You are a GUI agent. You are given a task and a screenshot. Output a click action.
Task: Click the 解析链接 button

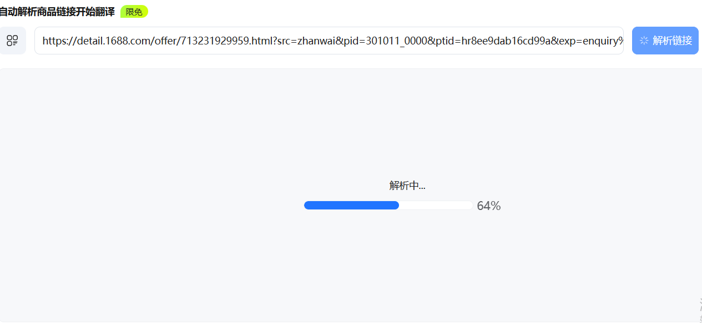[665, 41]
